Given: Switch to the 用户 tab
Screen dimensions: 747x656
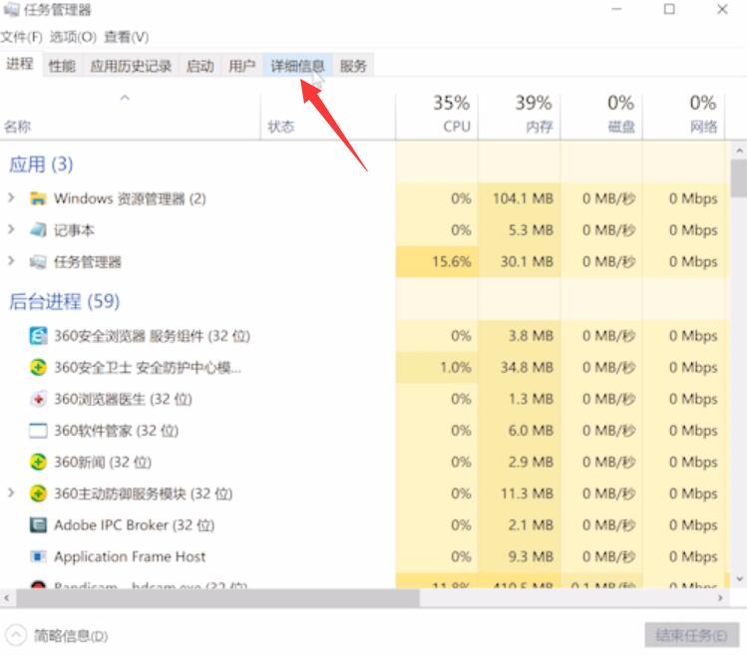Looking at the screenshot, I should click(242, 66).
